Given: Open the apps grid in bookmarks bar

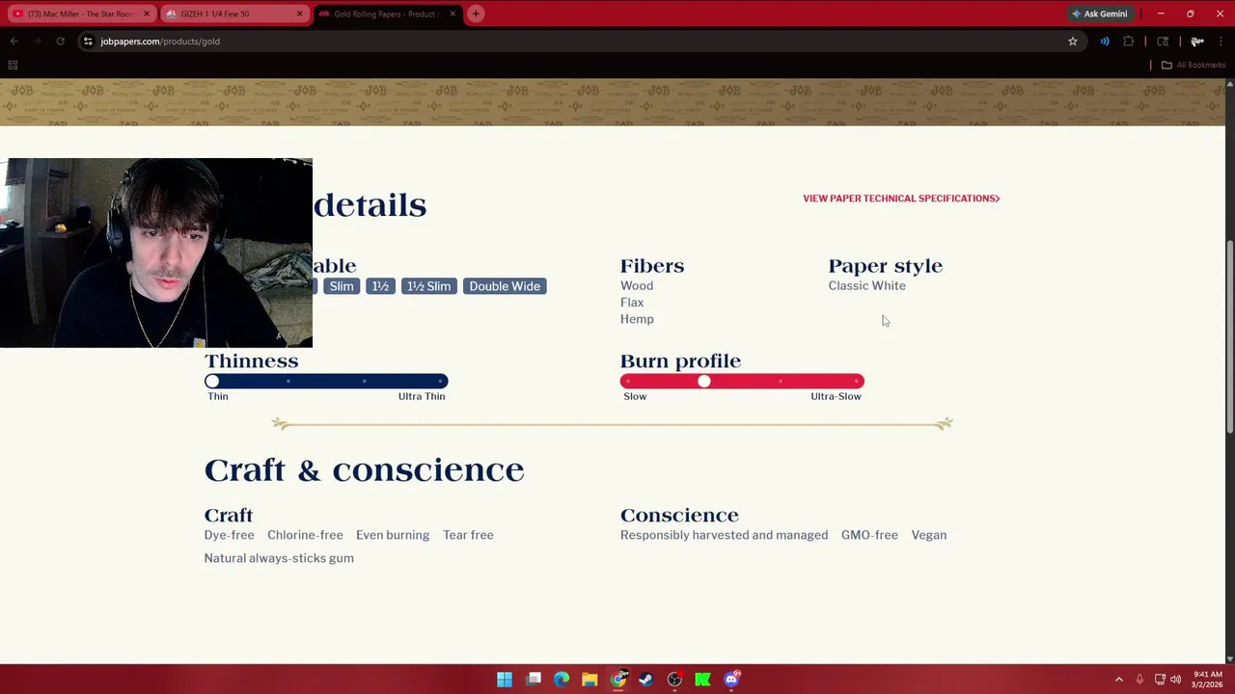Looking at the screenshot, I should 13,65.
